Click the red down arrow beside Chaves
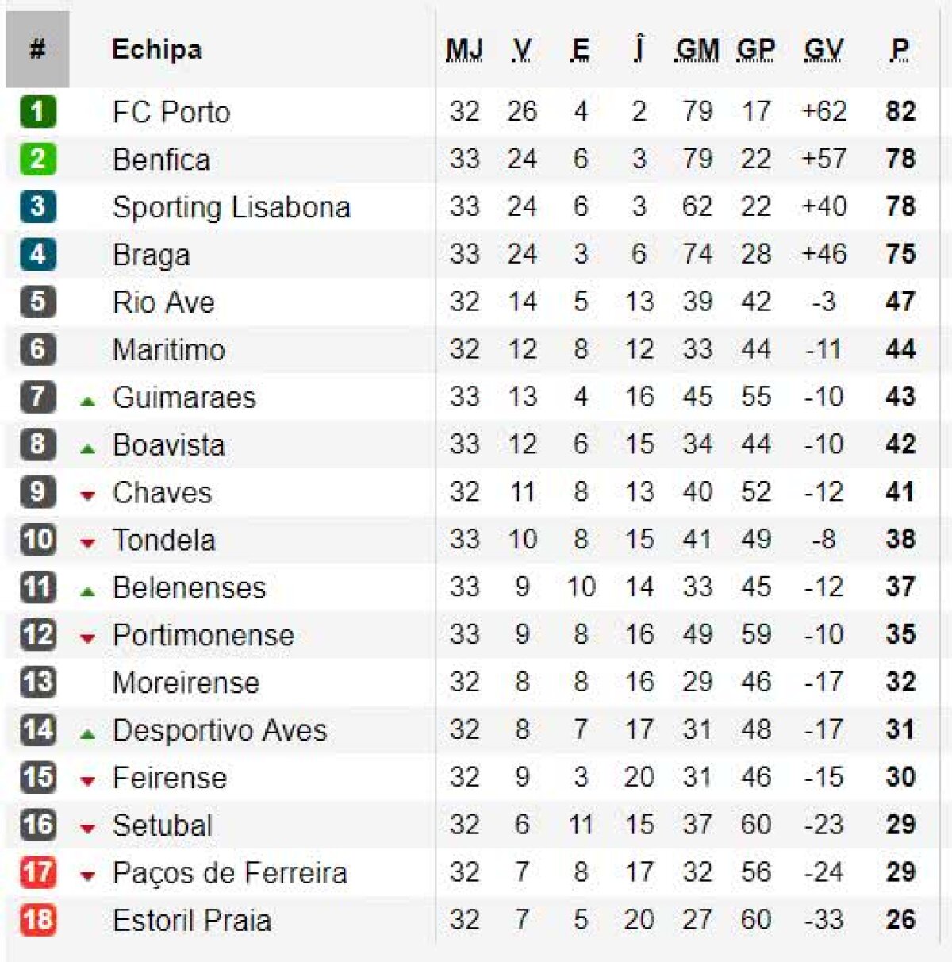The height and width of the screenshot is (962, 952). 88,496
